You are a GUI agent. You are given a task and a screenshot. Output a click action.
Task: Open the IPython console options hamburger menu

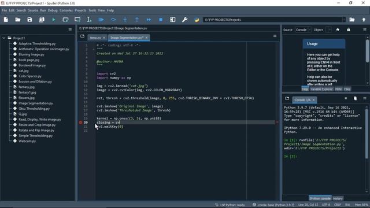365,99
